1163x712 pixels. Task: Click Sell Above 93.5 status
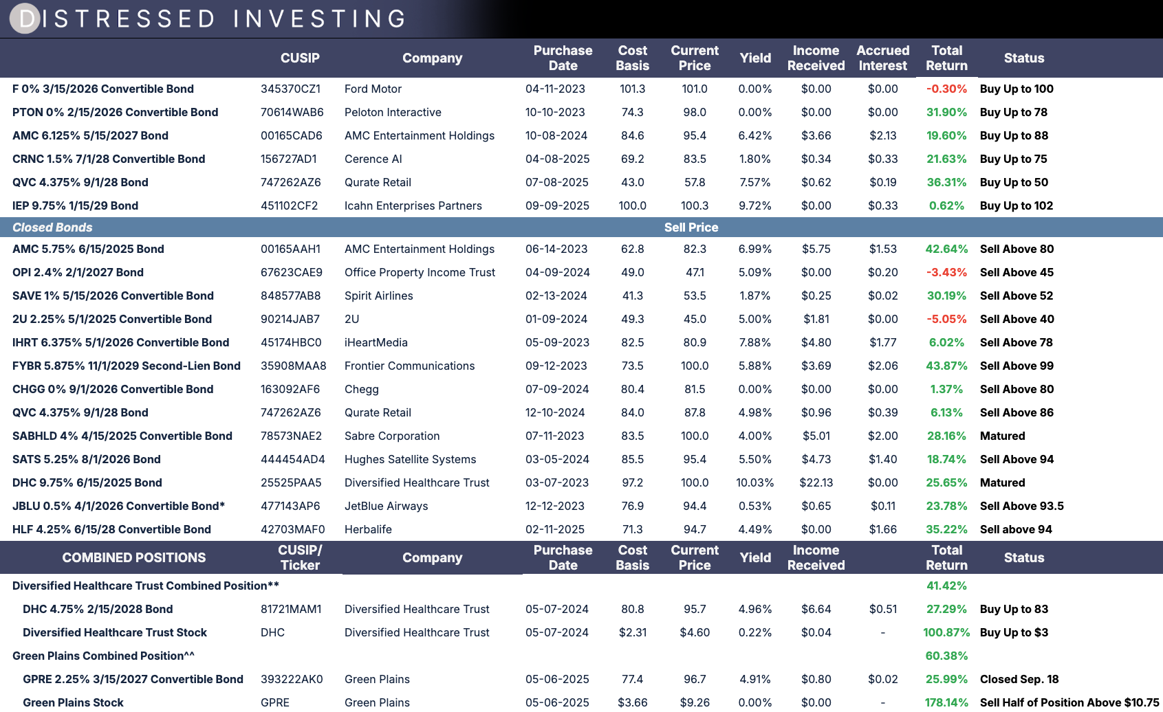1022,506
